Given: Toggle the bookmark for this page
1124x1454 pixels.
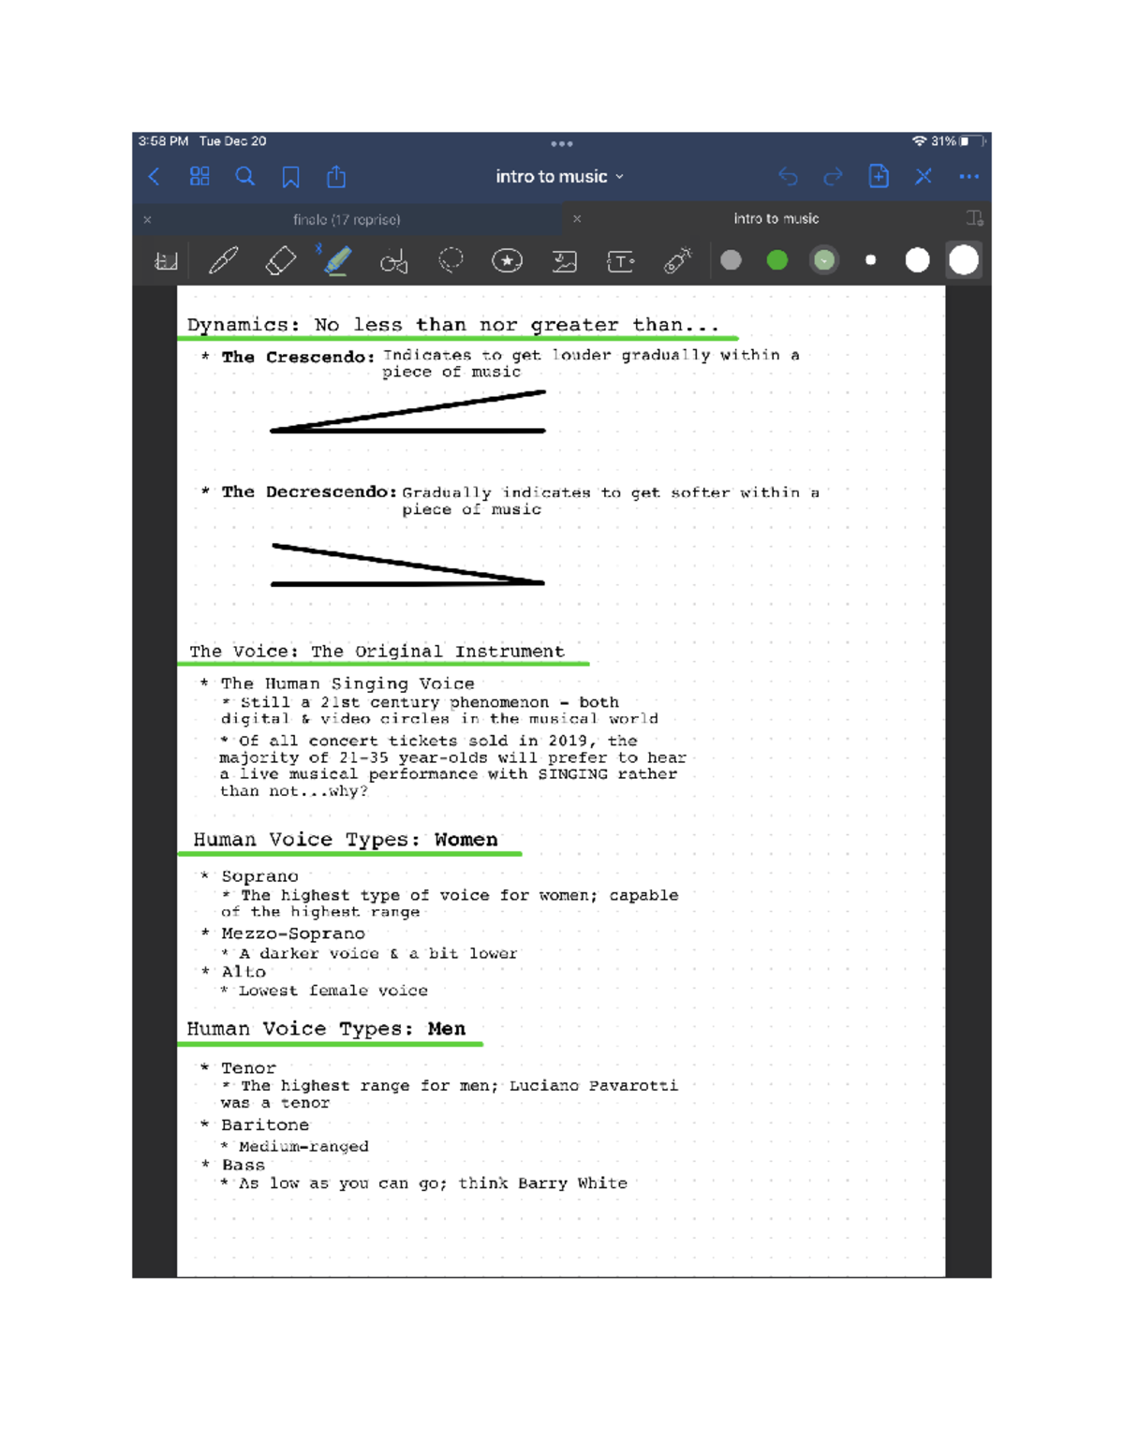Looking at the screenshot, I should pyautogui.click(x=290, y=177).
